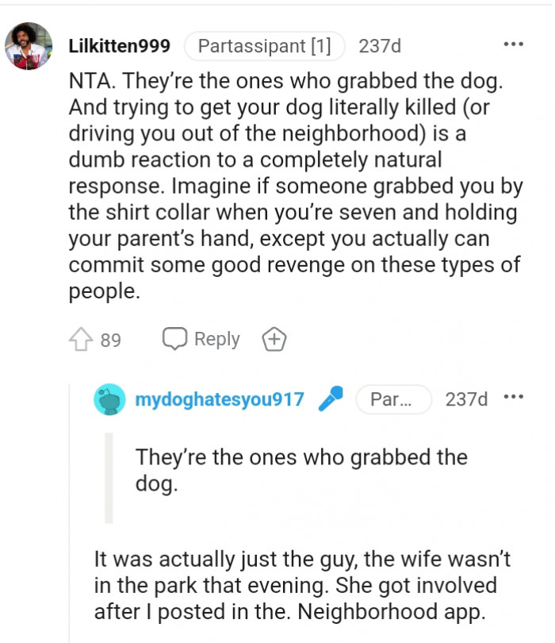Click the Partassipant [1] flair badge
Image resolution: width=555 pixels, height=643 pixels.
pos(264,45)
